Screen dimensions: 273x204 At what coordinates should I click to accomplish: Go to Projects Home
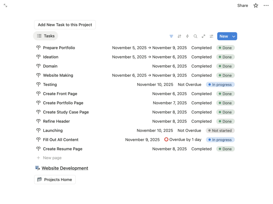55,180
